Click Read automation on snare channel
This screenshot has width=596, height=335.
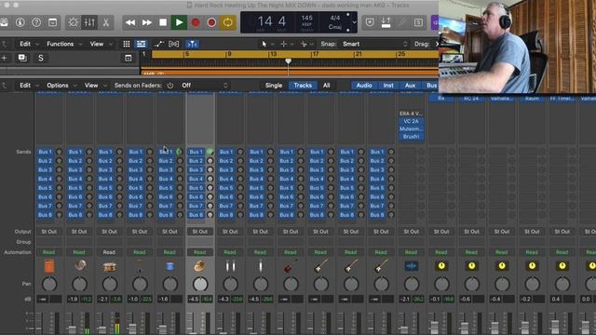click(110, 252)
